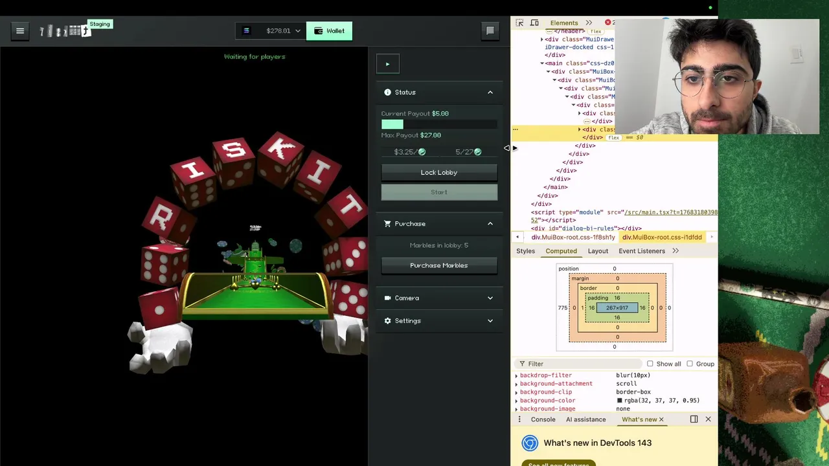Click the Purchase cart icon
The width and height of the screenshot is (829, 466).
(387, 223)
